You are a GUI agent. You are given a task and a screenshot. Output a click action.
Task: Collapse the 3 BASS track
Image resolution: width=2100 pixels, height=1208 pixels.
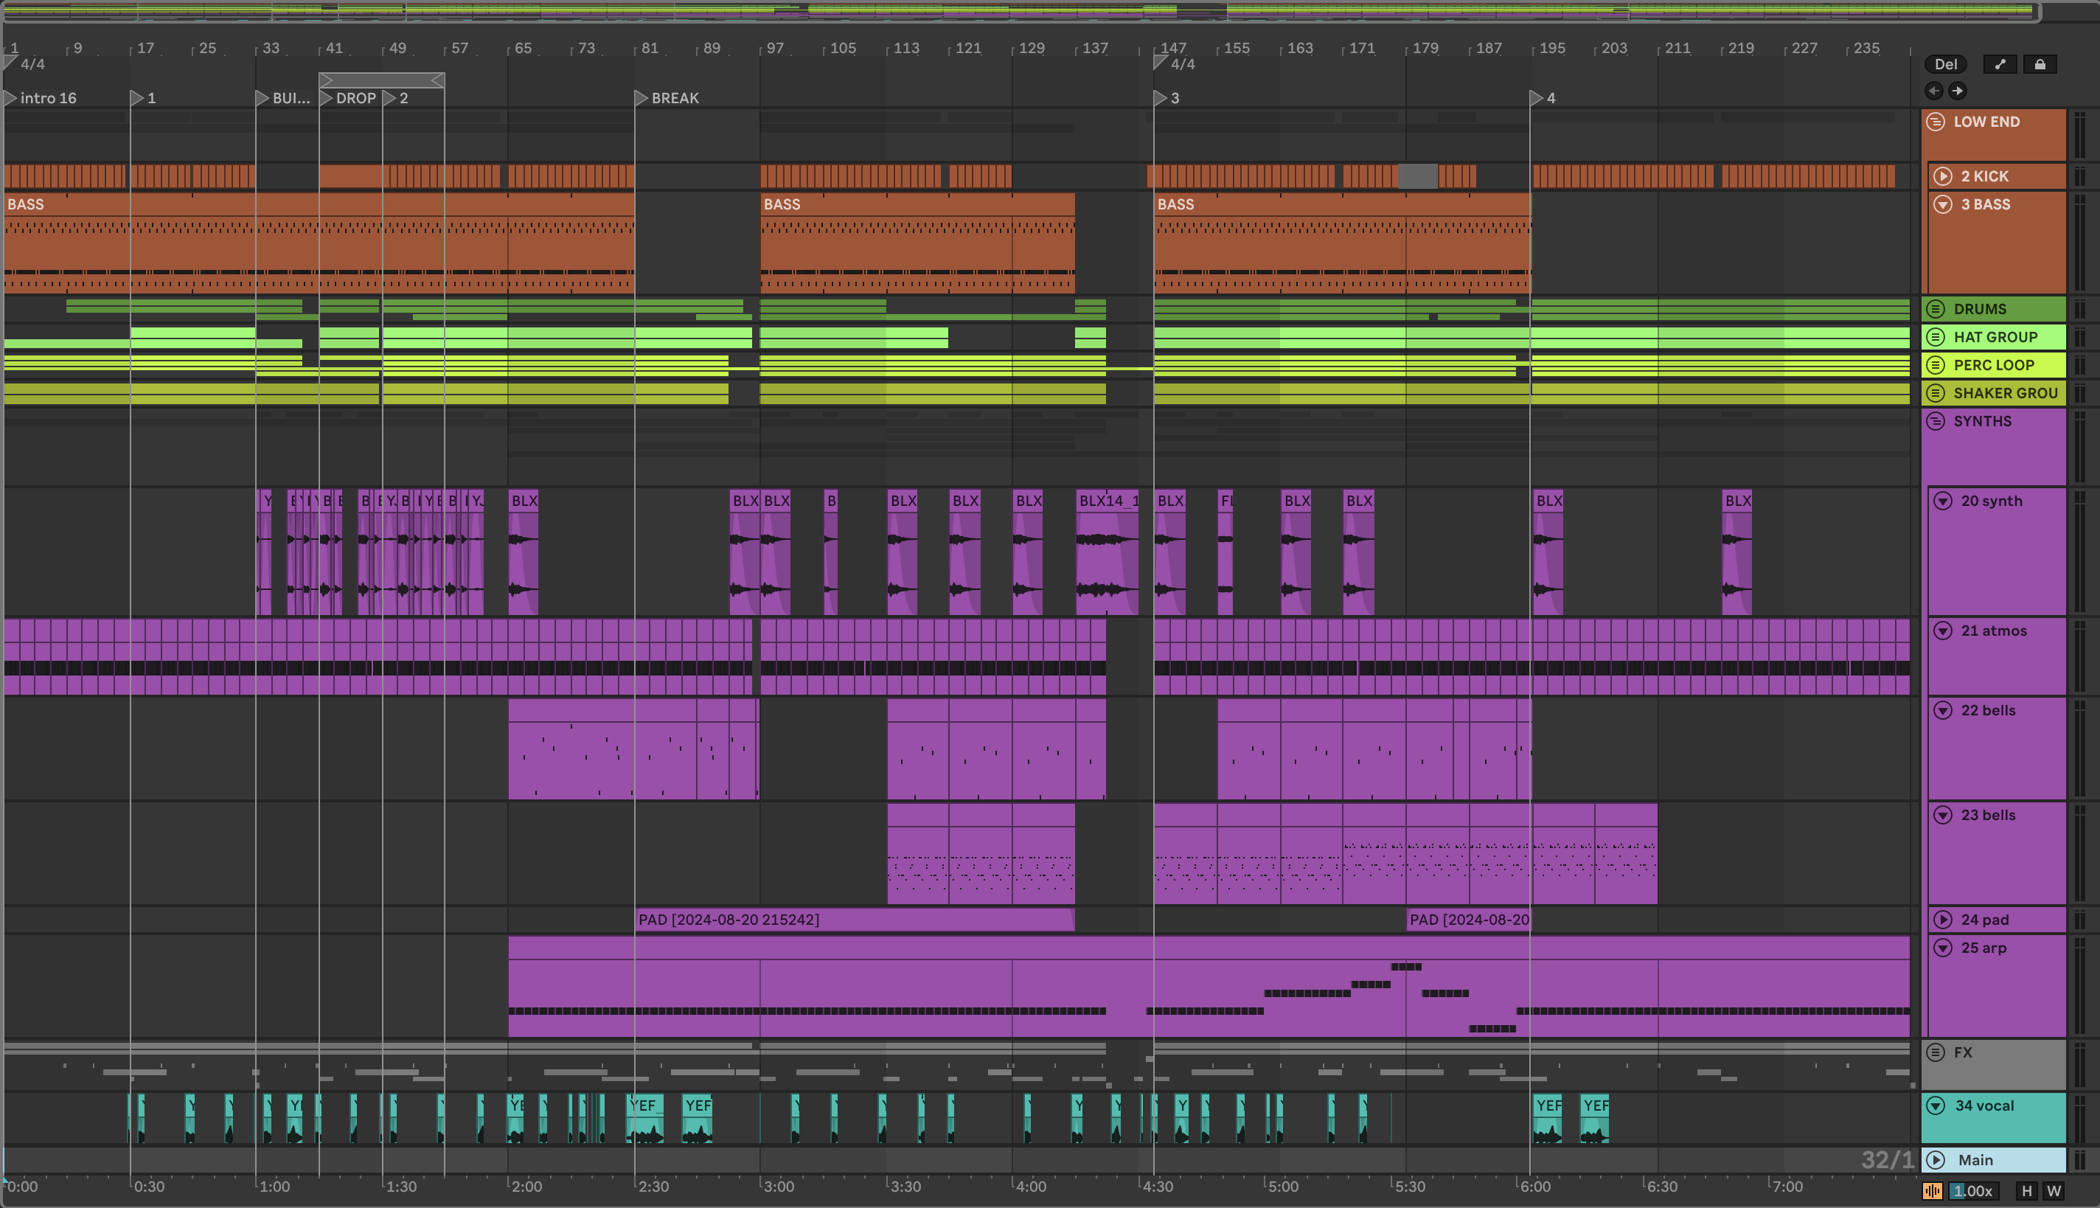[1942, 204]
